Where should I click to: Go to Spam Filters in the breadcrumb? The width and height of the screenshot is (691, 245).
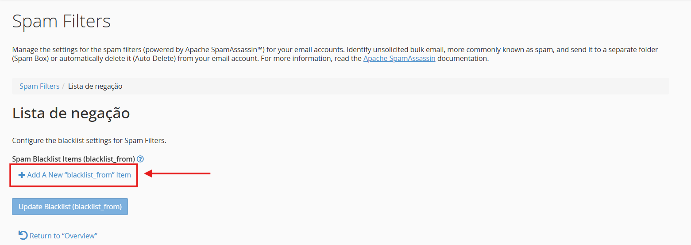[x=39, y=86]
